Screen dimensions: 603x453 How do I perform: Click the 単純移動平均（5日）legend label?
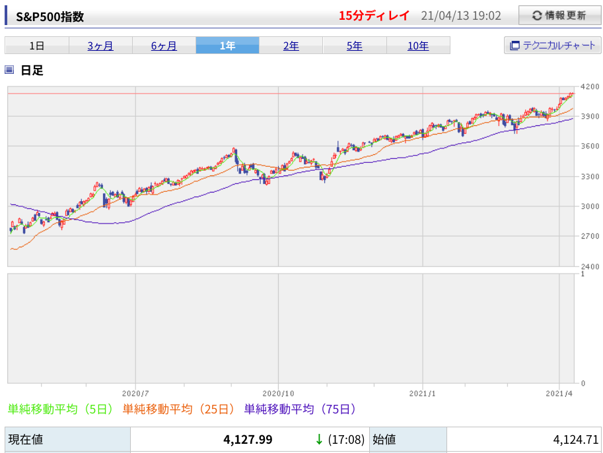point(60,409)
